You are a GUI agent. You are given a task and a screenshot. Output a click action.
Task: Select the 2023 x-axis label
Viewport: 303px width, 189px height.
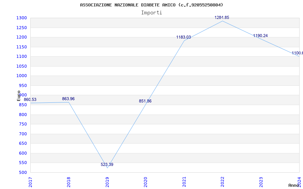261,182
